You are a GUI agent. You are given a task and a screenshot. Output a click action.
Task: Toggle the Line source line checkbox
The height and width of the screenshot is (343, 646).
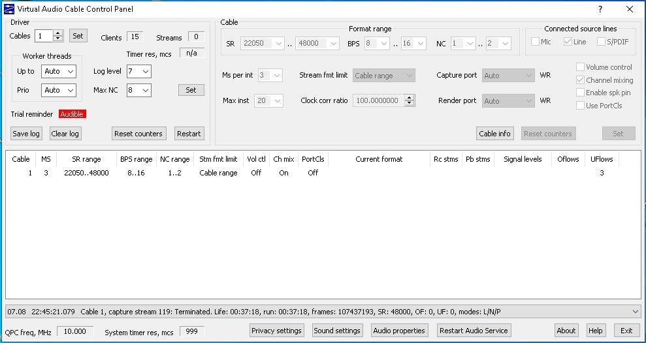568,42
